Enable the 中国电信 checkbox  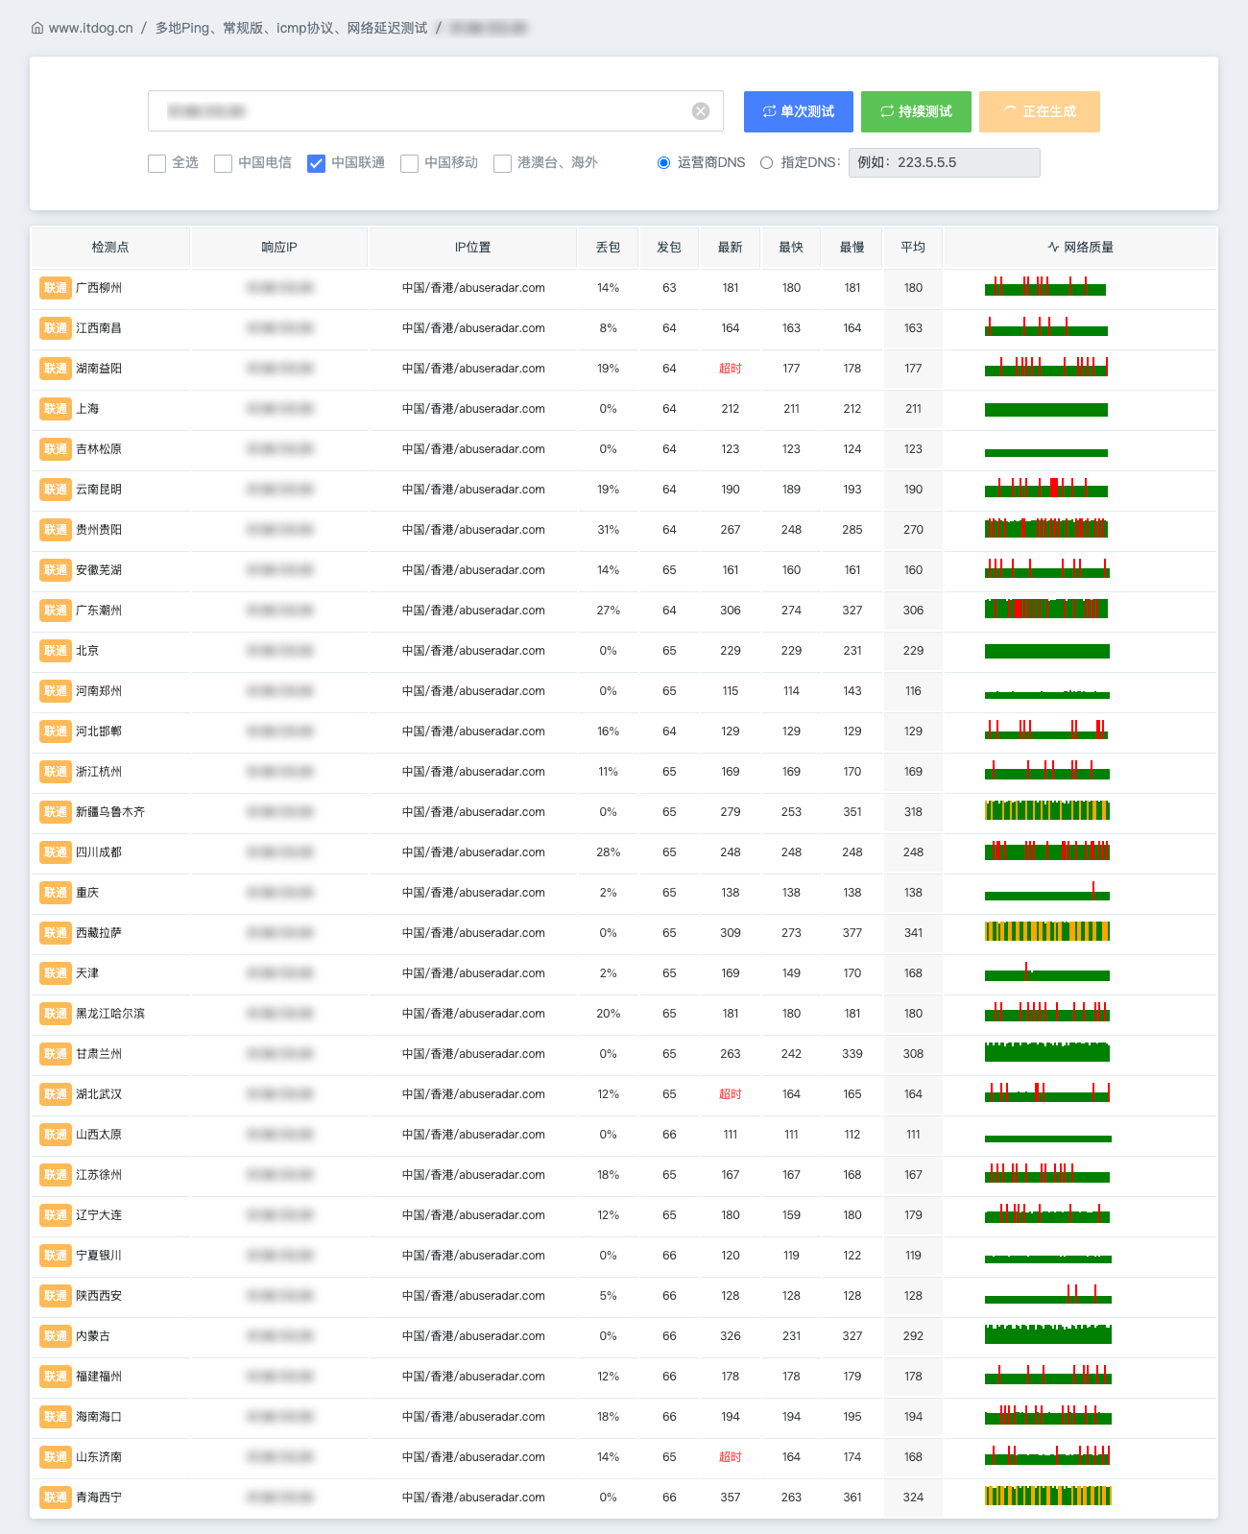224,163
